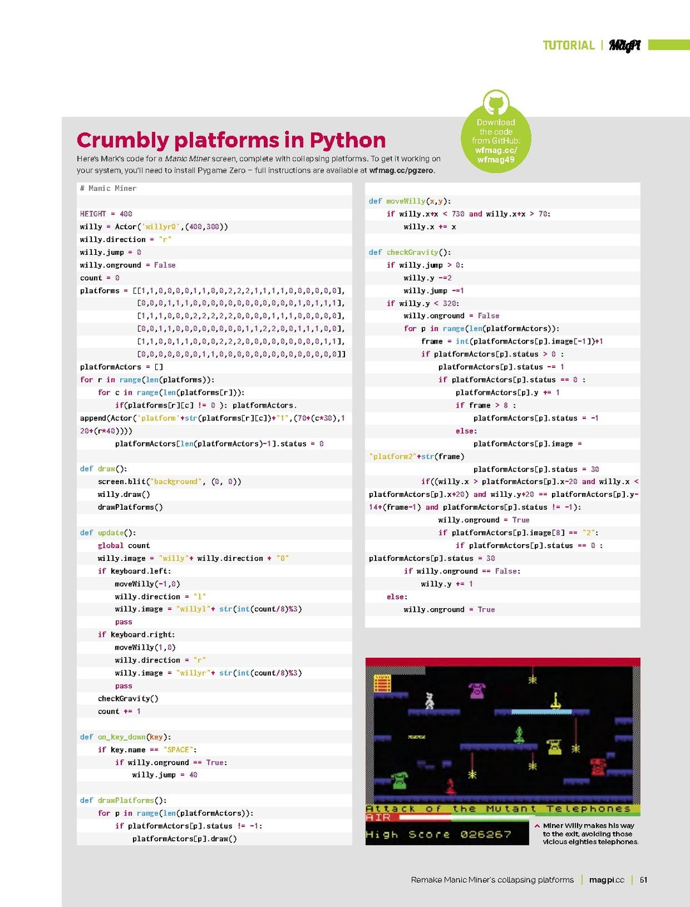This screenshot has width=690, height=907.
Task: Click the 'platformActors[p].draw()' line
Action: tap(185, 839)
